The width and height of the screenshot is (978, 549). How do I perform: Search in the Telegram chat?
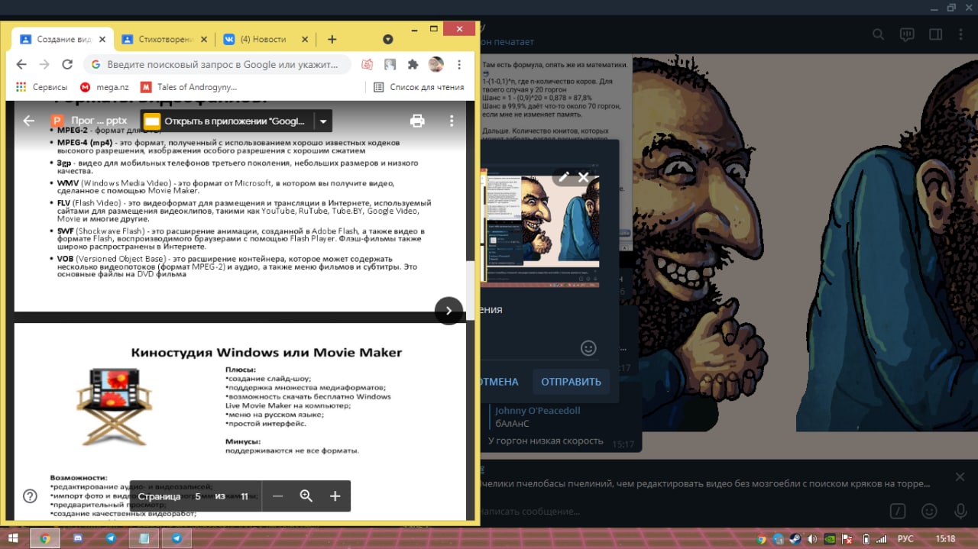[879, 34]
